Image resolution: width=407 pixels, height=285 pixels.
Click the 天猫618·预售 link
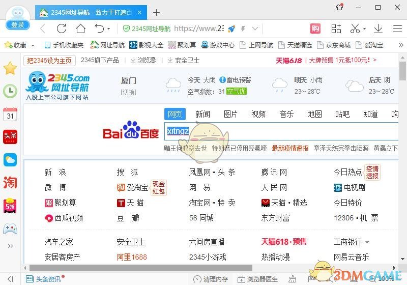284,242
